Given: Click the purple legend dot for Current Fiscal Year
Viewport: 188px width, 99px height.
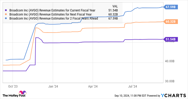Looking at the screenshot, I should (x=6, y=10).
